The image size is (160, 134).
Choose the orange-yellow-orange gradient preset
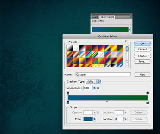(x=114, y=48)
